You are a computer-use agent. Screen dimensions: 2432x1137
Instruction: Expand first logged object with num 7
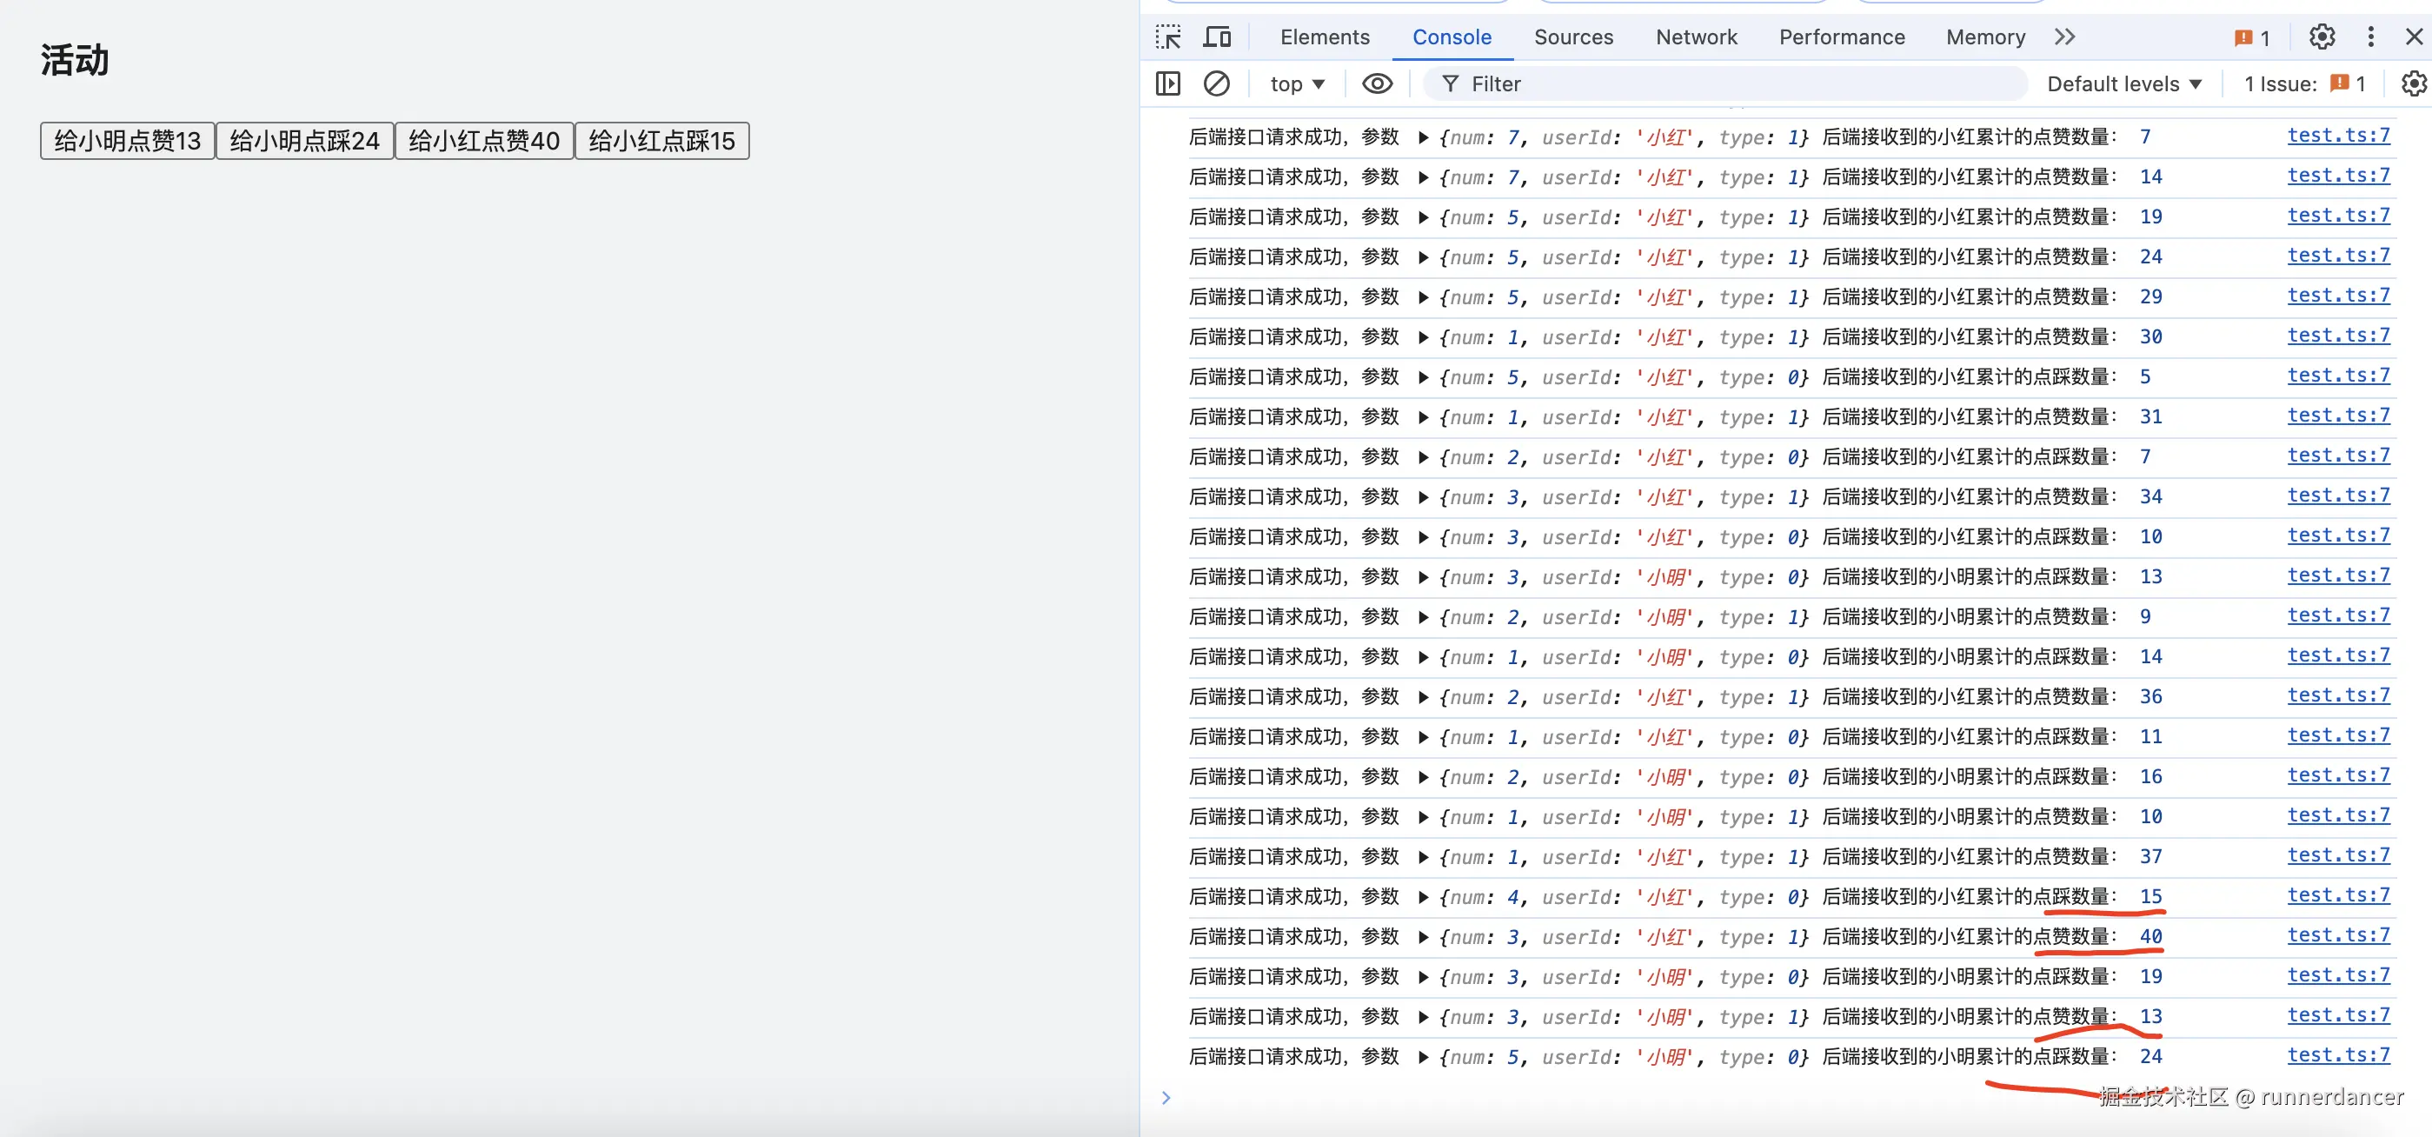1424,138
